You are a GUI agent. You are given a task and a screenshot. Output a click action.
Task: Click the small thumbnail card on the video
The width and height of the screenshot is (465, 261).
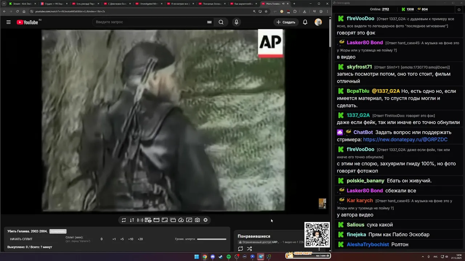point(322,203)
